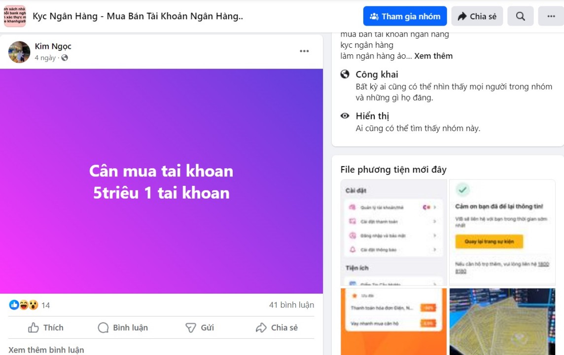Join the group with Tham gia nhóm
The image size is (564, 355).
click(405, 16)
